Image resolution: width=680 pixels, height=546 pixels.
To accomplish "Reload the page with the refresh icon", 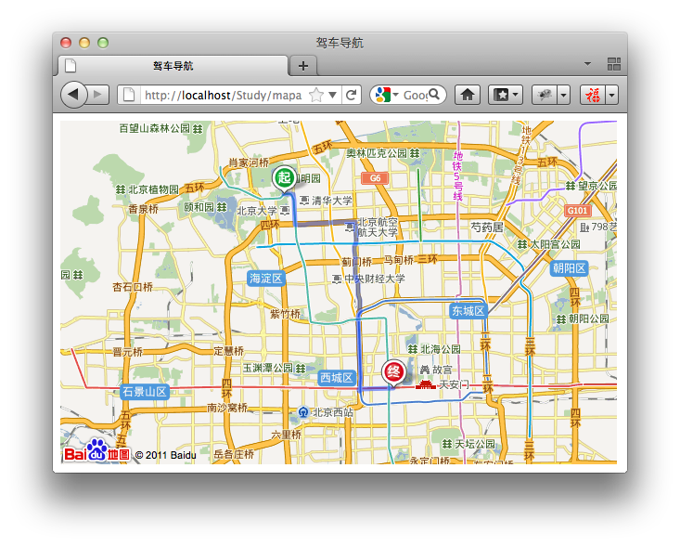I will 352,95.
